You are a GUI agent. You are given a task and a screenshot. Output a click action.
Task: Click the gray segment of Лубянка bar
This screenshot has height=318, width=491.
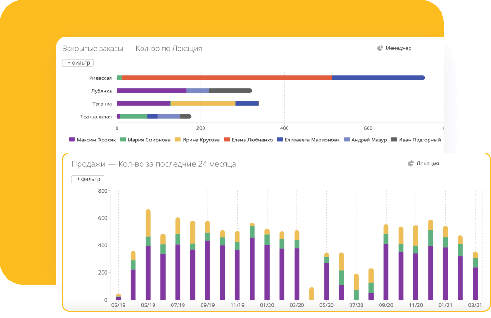(230, 91)
